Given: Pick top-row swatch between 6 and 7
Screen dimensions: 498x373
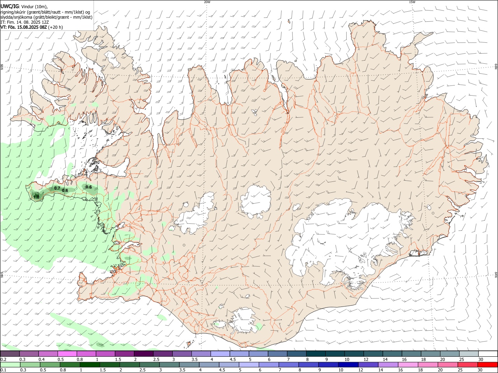Looking at the screenshot, I should (x=278, y=354).
